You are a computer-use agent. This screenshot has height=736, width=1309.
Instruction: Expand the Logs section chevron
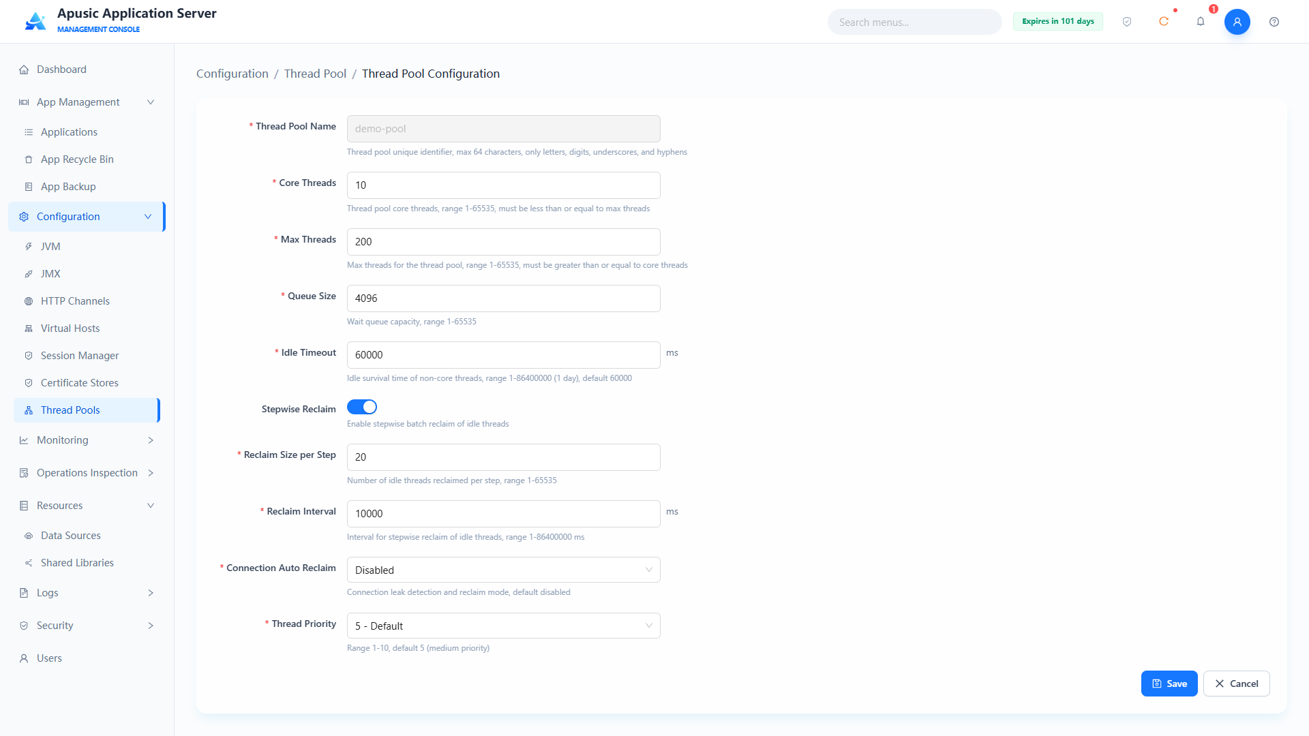[151, 593]
